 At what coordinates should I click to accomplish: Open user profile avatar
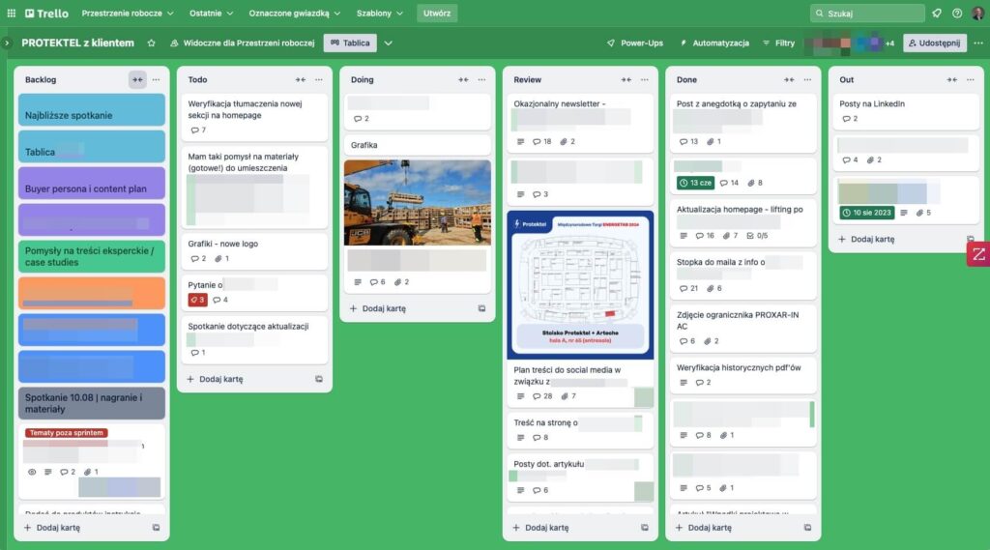coord(978,13)
